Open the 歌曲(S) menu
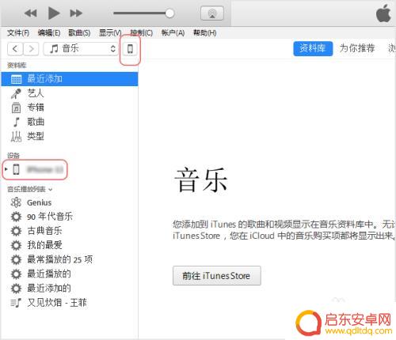 click(79, 33)
